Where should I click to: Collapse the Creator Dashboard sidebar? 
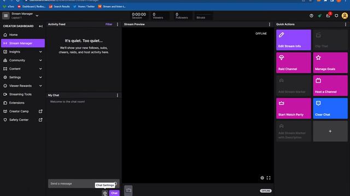pos(40,26)
